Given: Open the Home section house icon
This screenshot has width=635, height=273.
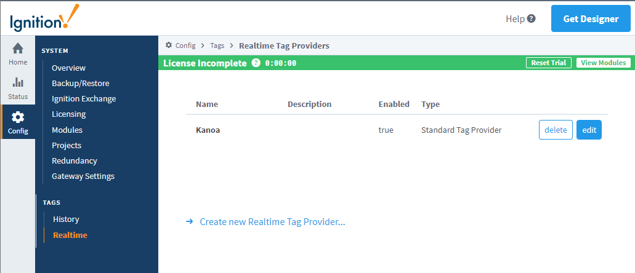Looking at the screenshot, I should tap(18, 49).
